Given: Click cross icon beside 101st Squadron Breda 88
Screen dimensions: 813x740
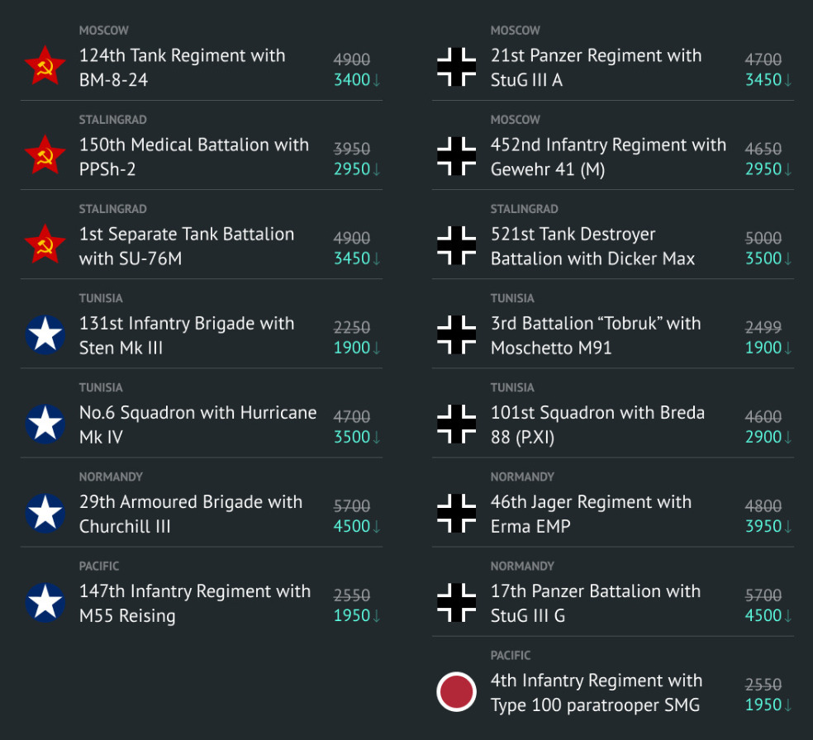Looking at the screenshot, I should 456,424.
